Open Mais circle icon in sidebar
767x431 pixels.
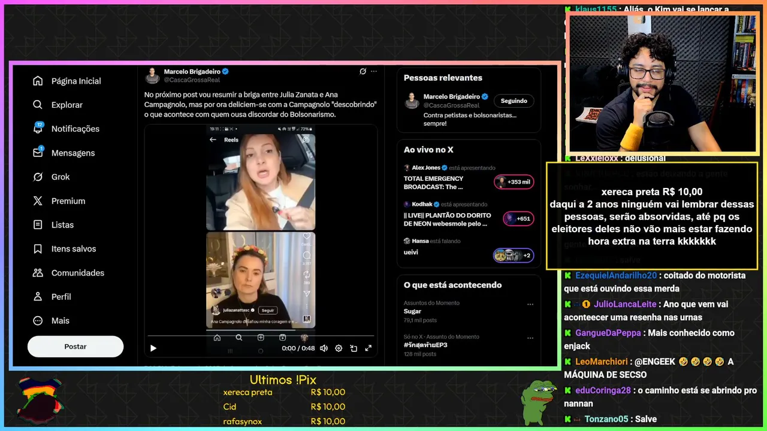[x=38, y=320]
